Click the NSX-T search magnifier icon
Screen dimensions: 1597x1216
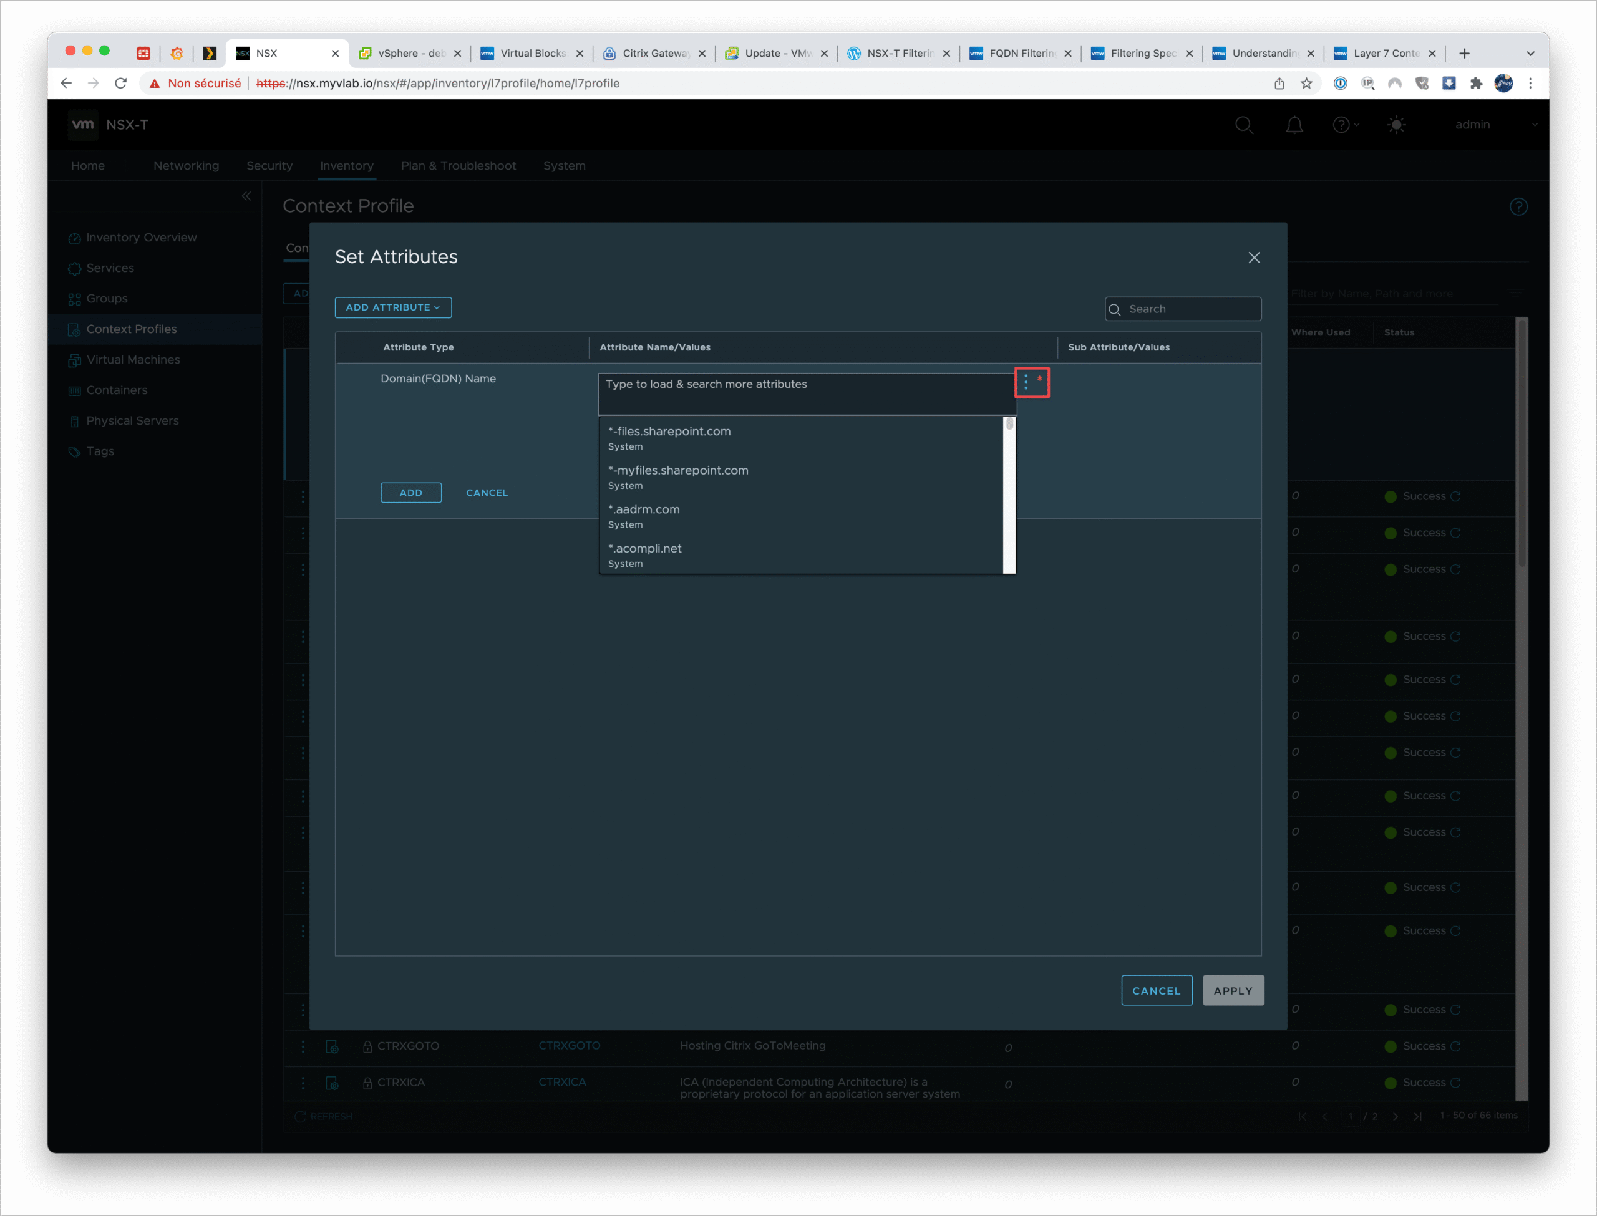coord(1244,125)
